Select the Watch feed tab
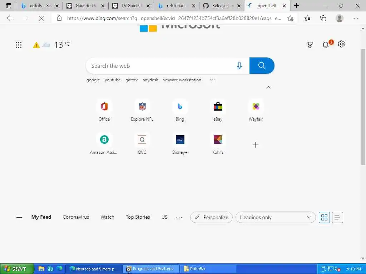Viewport: 366px width, 274px height. coord(107,217)
